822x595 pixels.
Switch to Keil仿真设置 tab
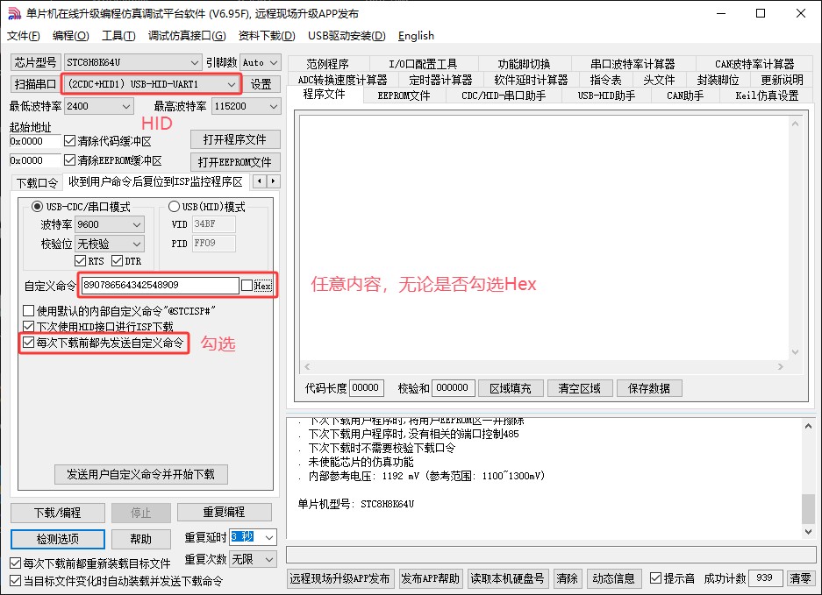(x=767, y=96)
